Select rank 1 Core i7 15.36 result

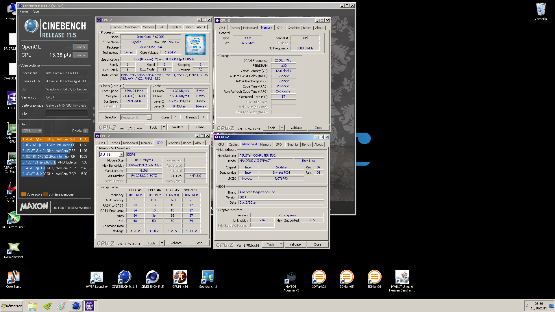(55, 139)
